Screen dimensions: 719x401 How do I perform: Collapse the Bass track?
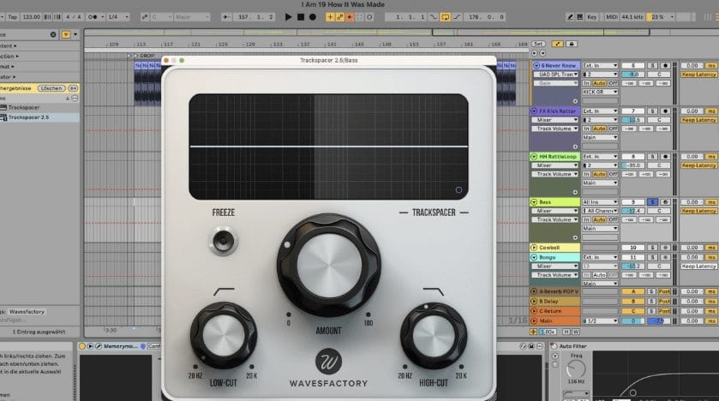[534, 201]
